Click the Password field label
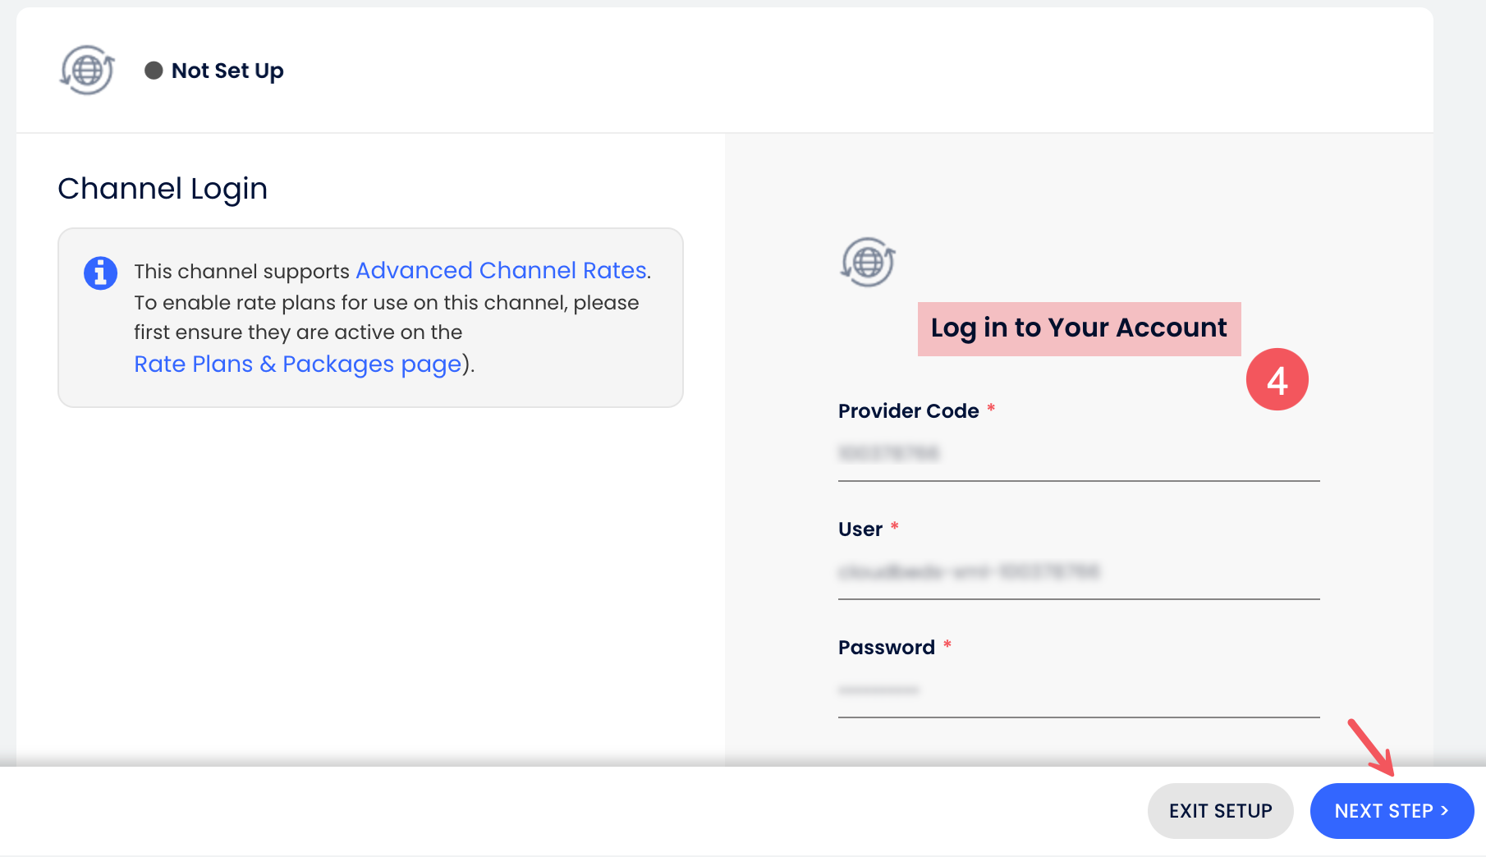1486x857 pixels. 886,648
